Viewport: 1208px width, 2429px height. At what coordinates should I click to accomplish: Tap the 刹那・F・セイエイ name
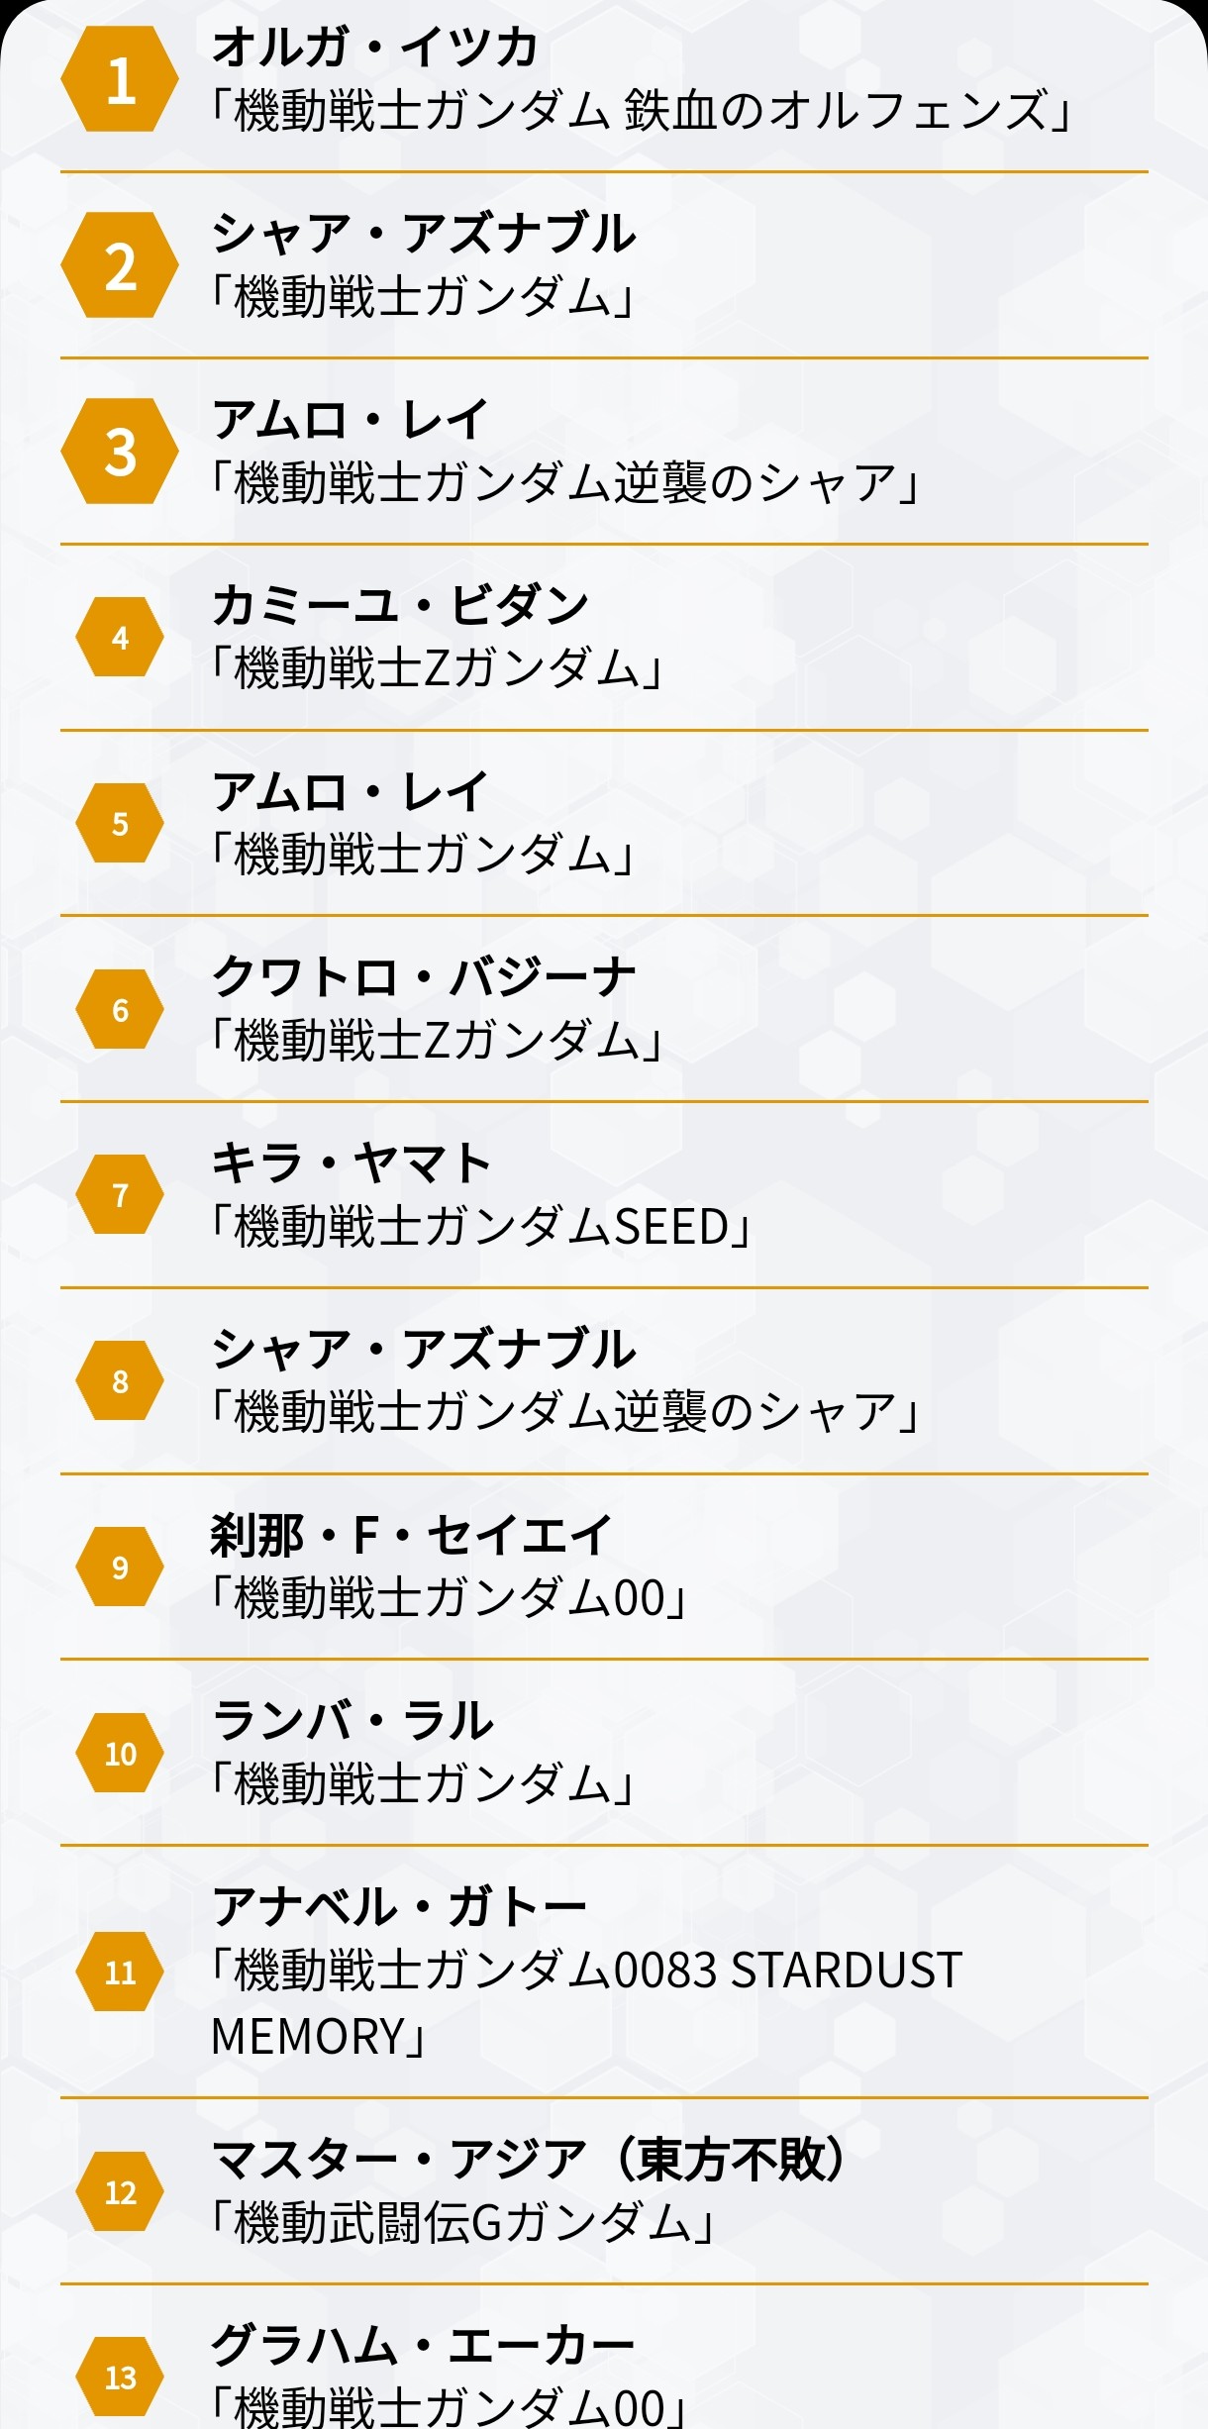[x=411, y=1535]
